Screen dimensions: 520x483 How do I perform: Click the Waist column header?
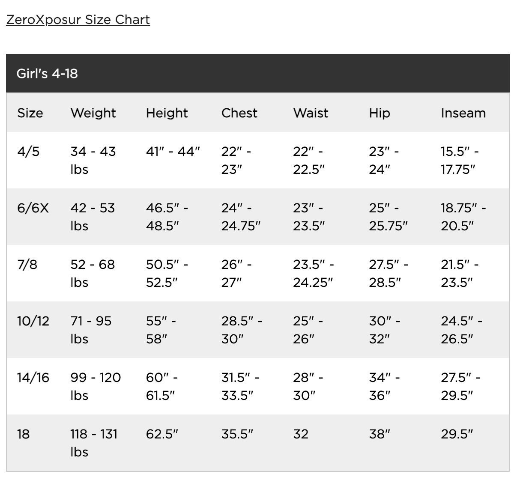(311, 113)
